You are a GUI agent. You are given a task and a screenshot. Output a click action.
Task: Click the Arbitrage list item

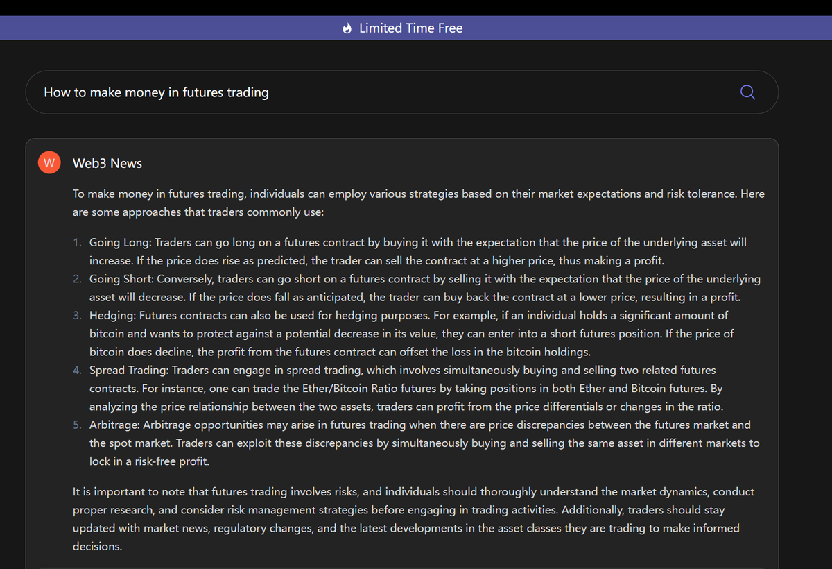(418, 443)
